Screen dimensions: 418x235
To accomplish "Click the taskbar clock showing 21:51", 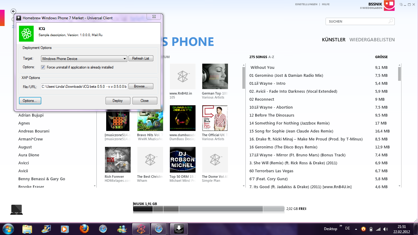I will pyautogui.click(x=401, y=227).
